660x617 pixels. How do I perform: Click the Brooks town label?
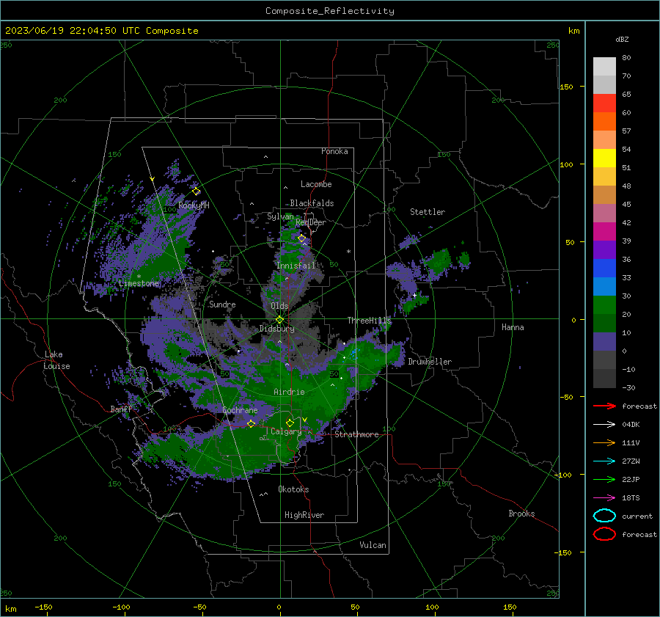click(x=521, y=514)
